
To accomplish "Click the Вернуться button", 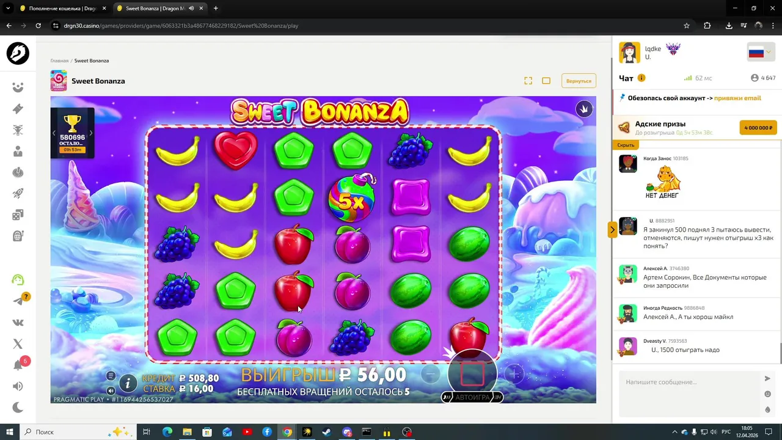I will (579, 81).
